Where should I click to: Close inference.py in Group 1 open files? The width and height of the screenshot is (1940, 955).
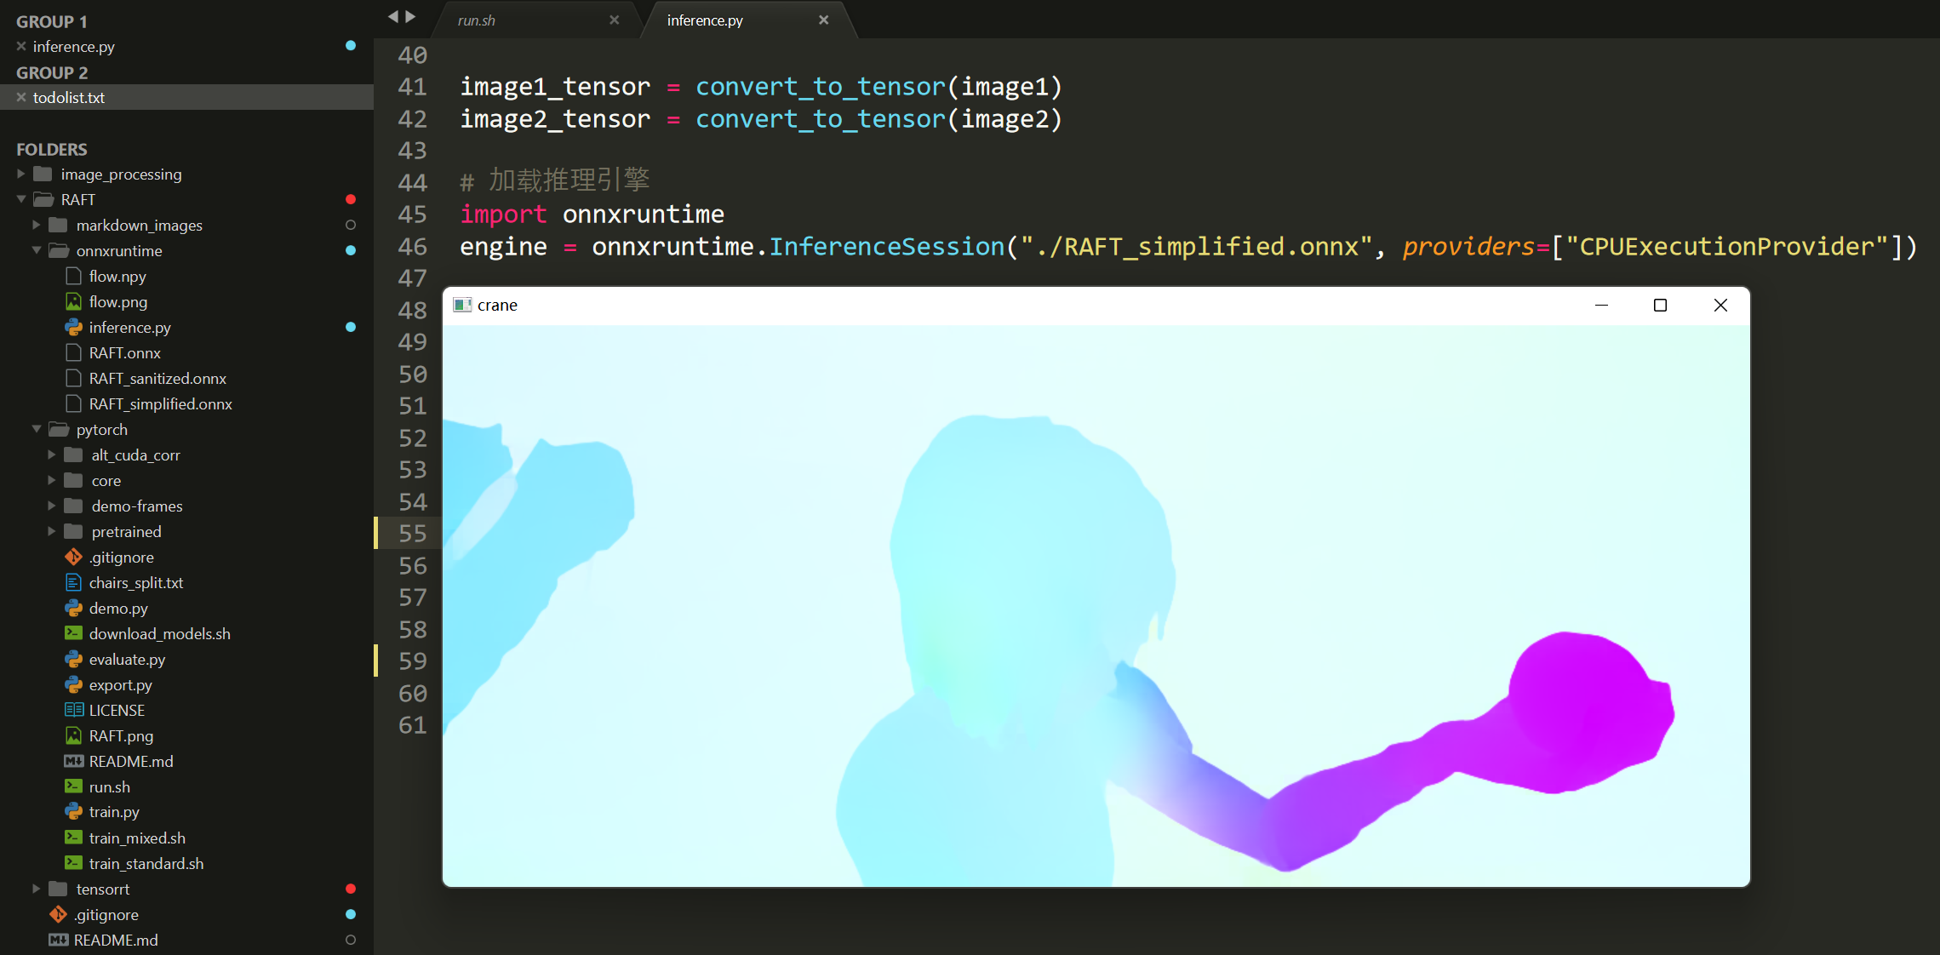(21, 46)
